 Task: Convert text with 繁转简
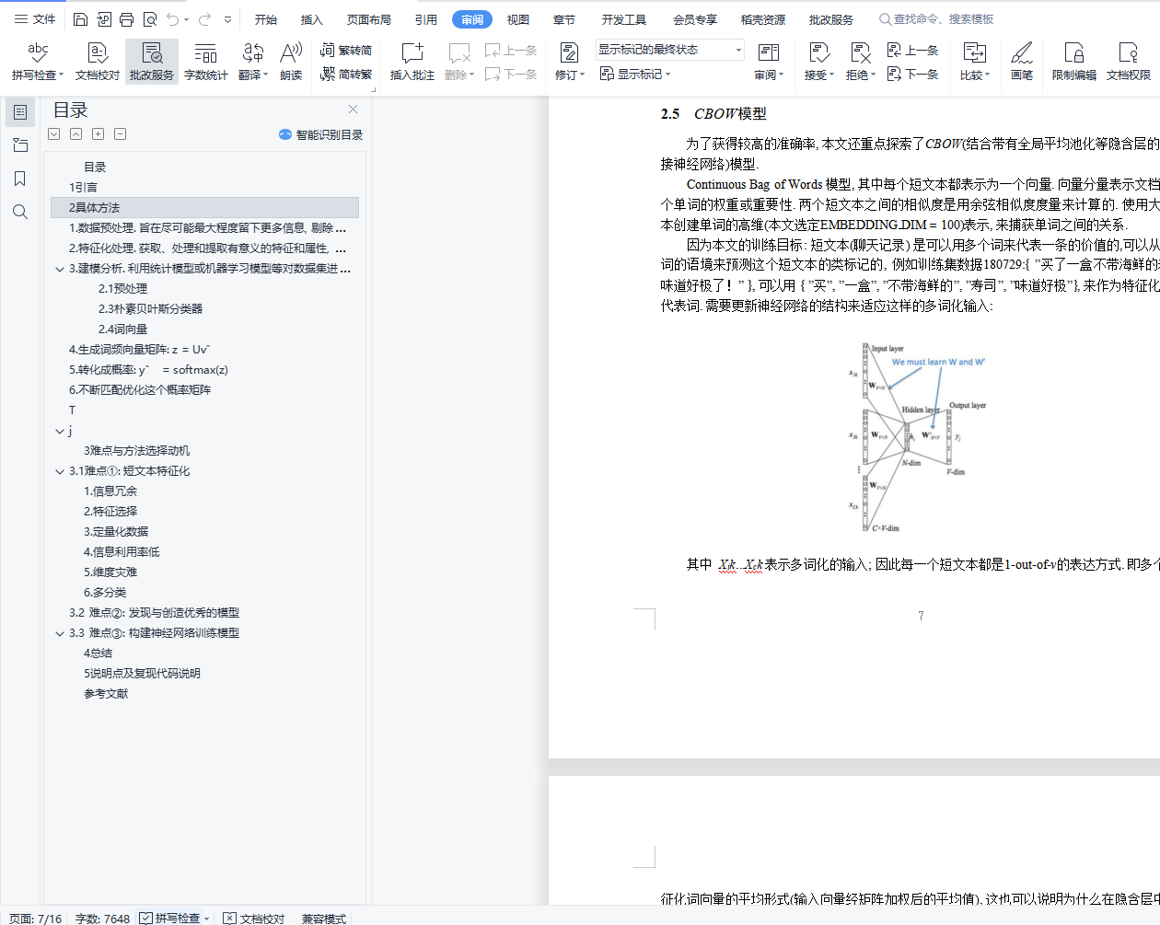tap(346, 50)
